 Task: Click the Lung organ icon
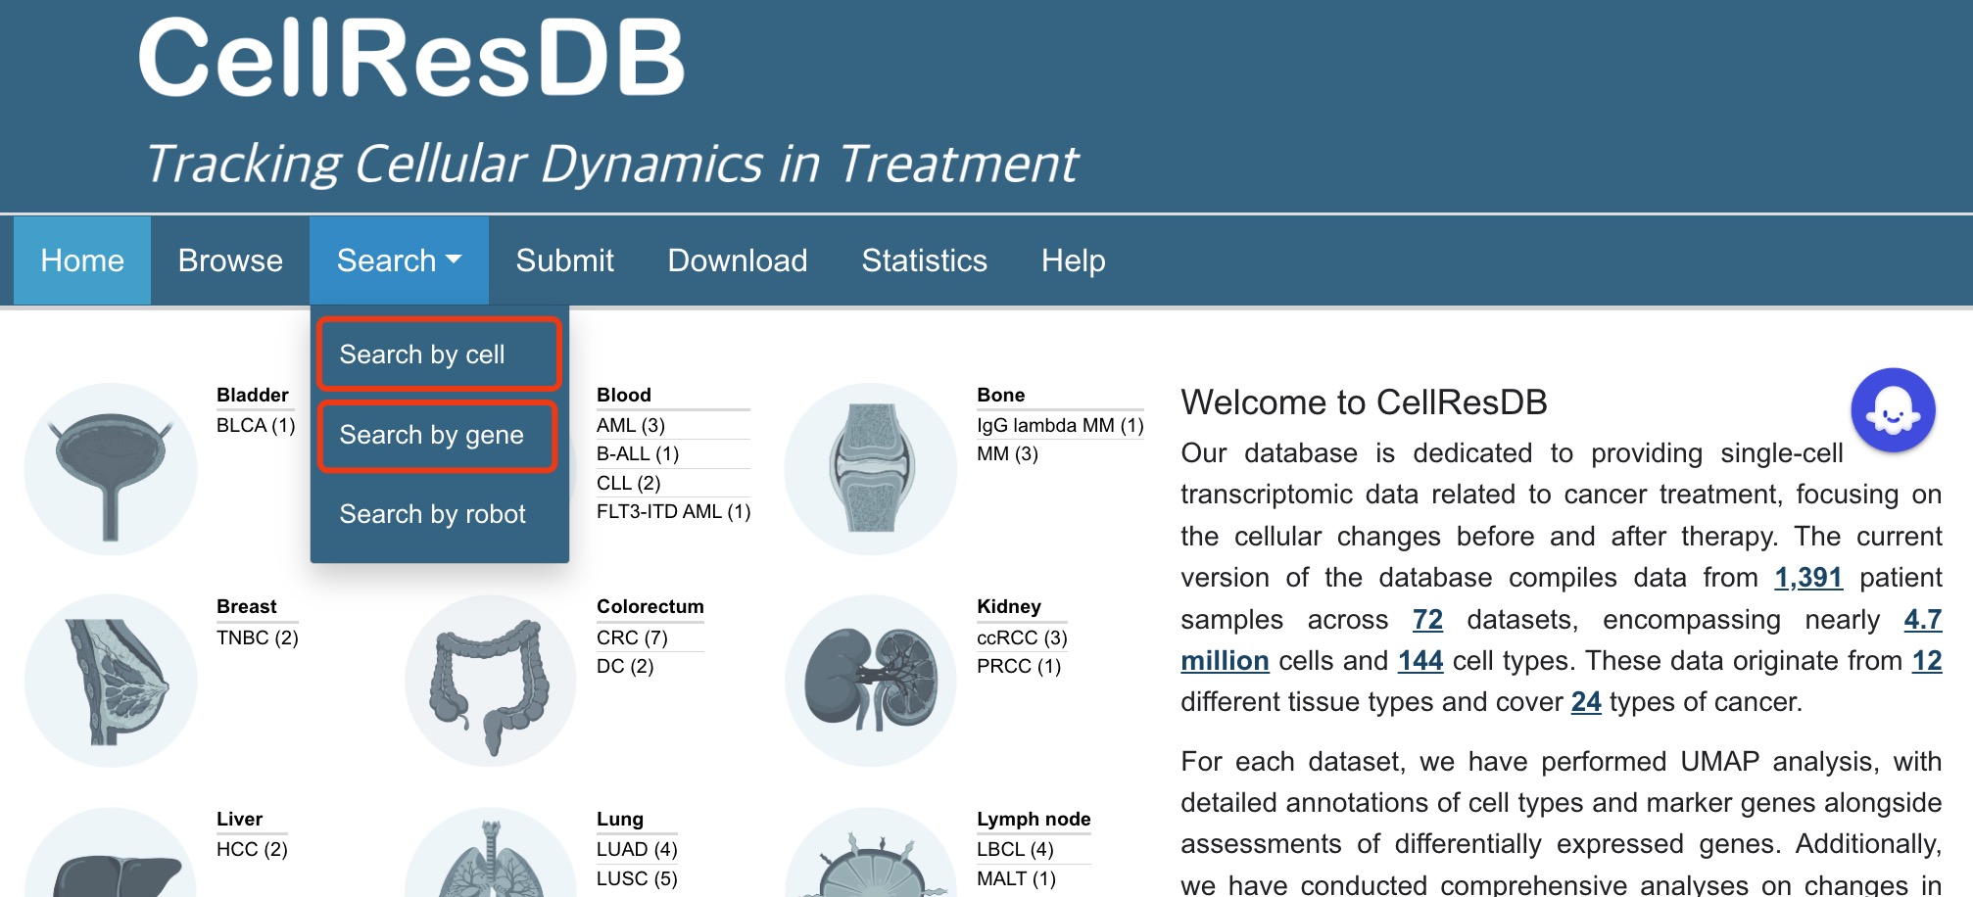[491, 853]
